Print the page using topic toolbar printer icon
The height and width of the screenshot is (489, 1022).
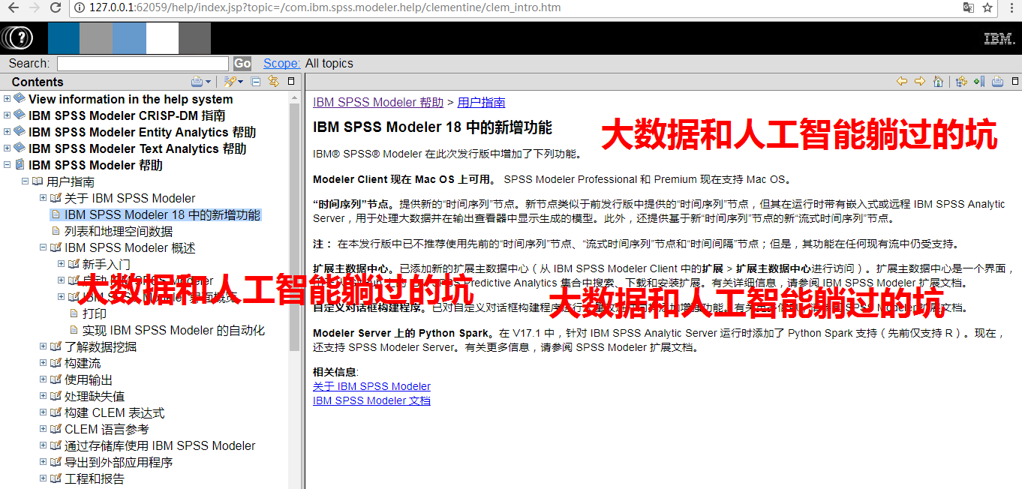coord(998,81)
